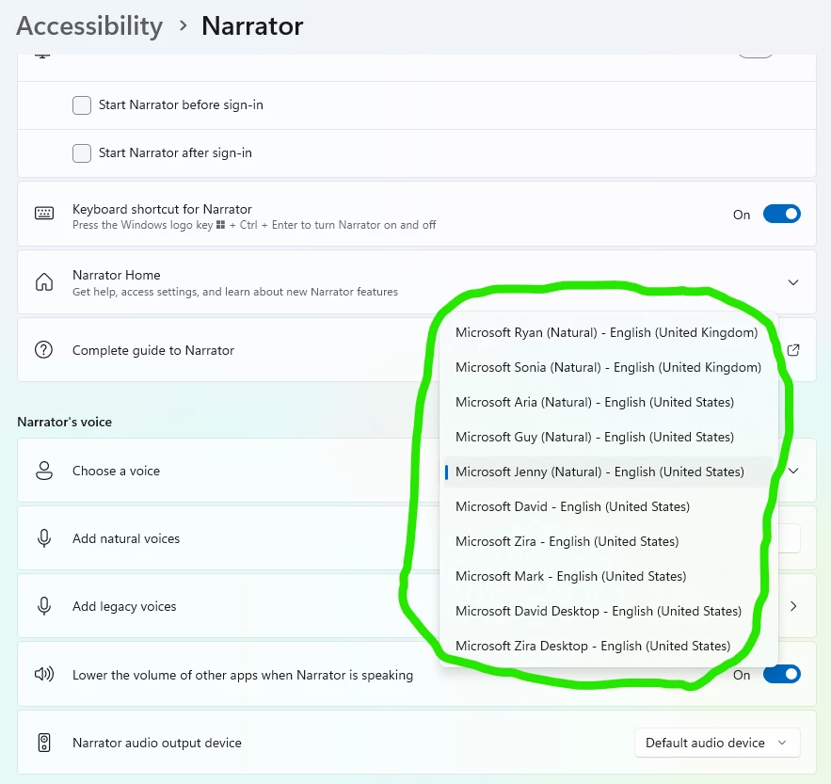Viewport: 831px width, 784px height.
Task: Click Narrator Home label
Action: [117, 275]
